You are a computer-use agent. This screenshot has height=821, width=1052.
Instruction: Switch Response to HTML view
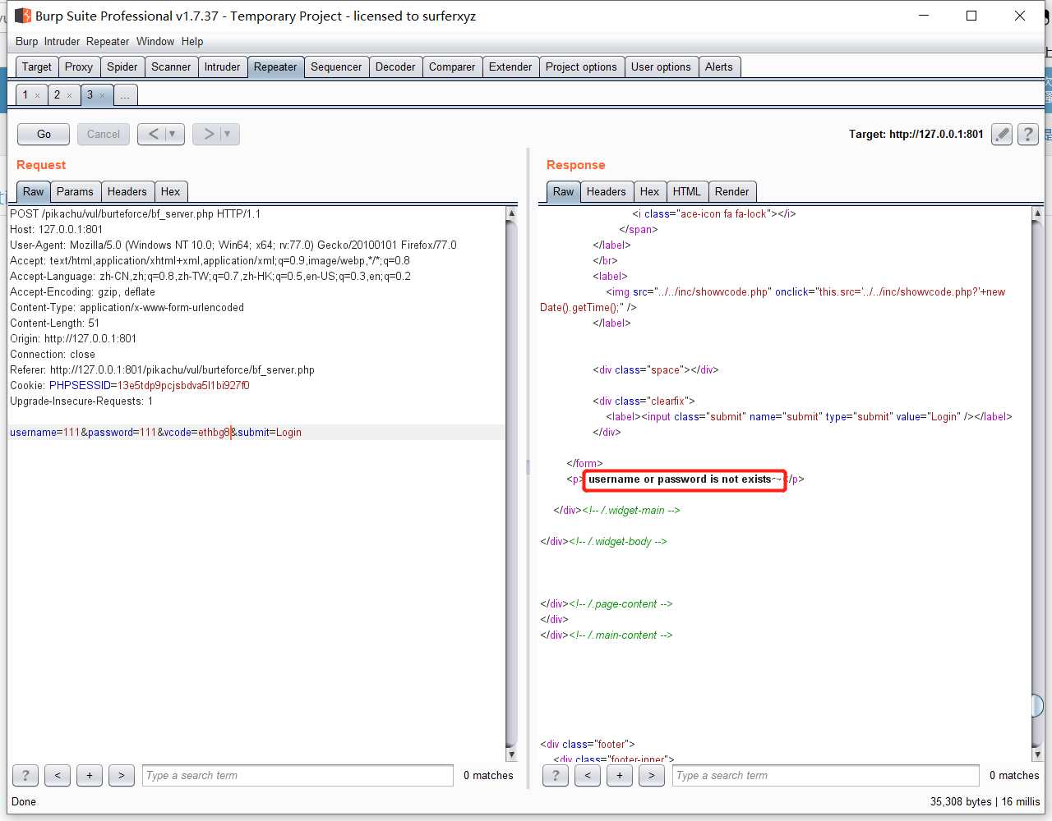point(687,191)
